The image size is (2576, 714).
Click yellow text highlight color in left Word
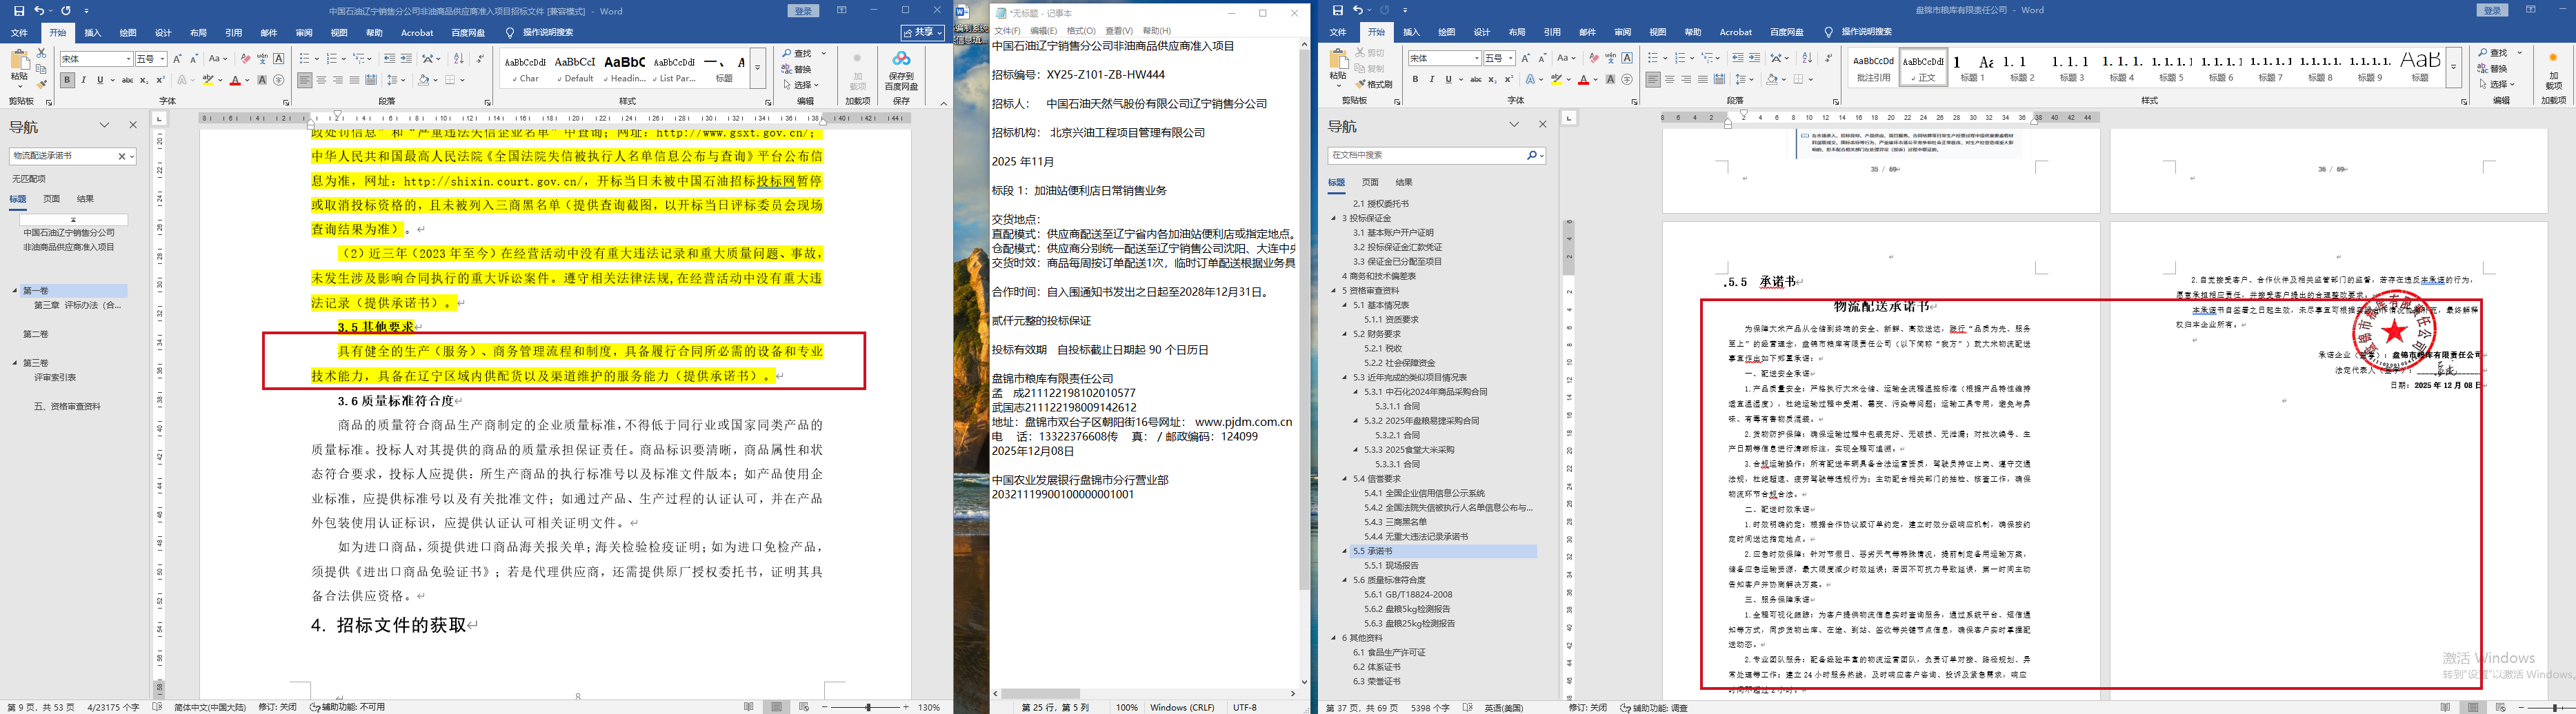[209, 80]
